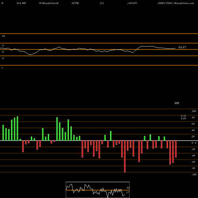Click the SI MunafaSutraR header text

pyautogui.click(x=49, y=3)
